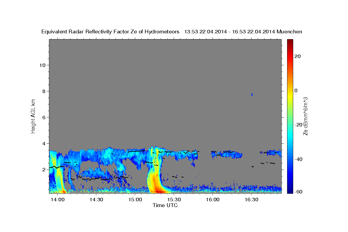This screenshot has height=232, width=348.
Task: Click the dark red top of the colorbar
Action: [289, 41]
